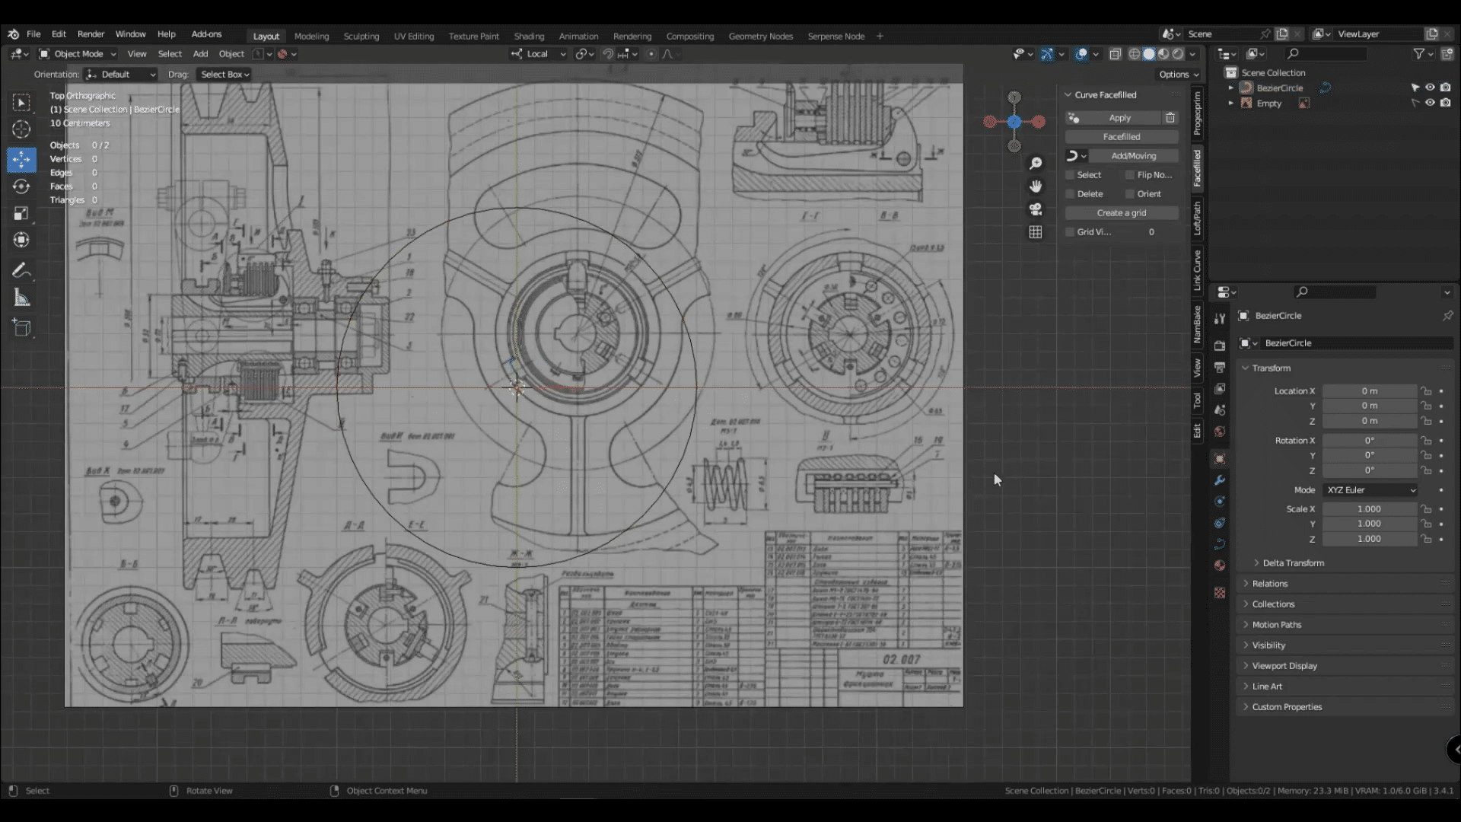Activate the Rotate tool
The image size is (1461, 822).
pyautogui.click(x=21, y=186)
